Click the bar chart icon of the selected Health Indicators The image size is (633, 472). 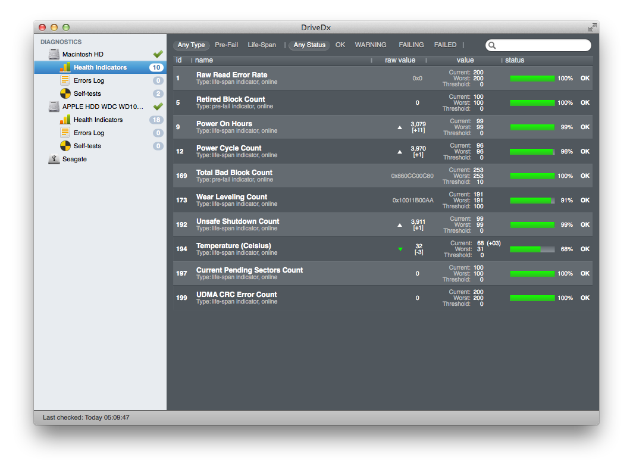coord(65,67)
